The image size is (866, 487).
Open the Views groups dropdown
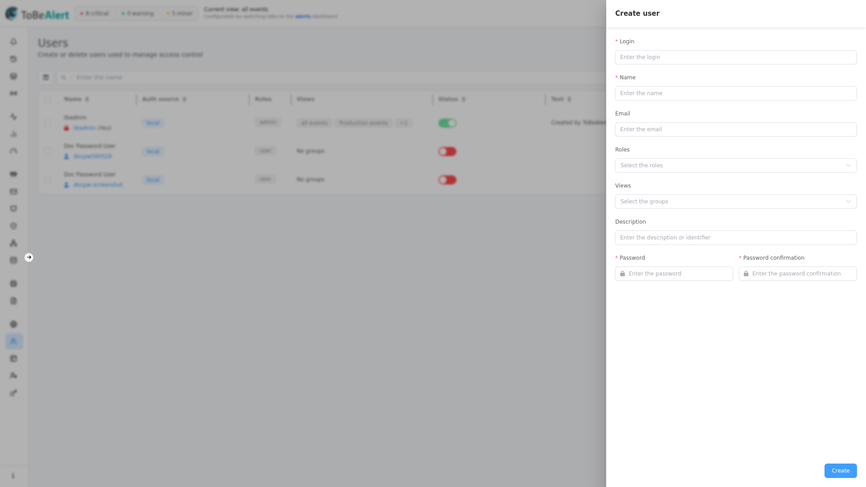pos(736,202)
